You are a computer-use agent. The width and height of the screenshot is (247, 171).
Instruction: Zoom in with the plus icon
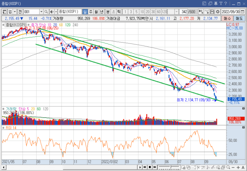point(238,167)
